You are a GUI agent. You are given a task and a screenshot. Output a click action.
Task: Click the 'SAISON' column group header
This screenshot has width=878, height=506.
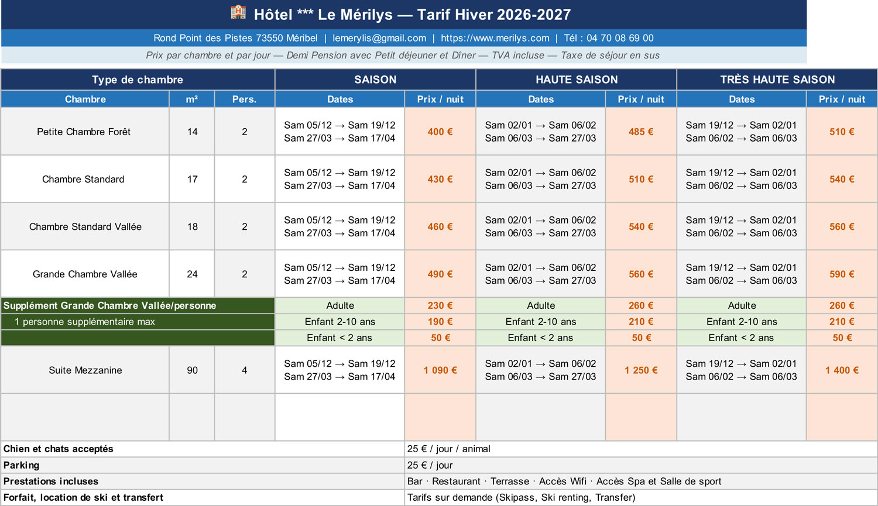click(x=375, y=80)
